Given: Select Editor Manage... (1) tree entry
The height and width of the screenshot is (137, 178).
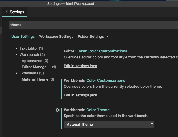Looking at the screenshot, I should (x=39, y=67).
